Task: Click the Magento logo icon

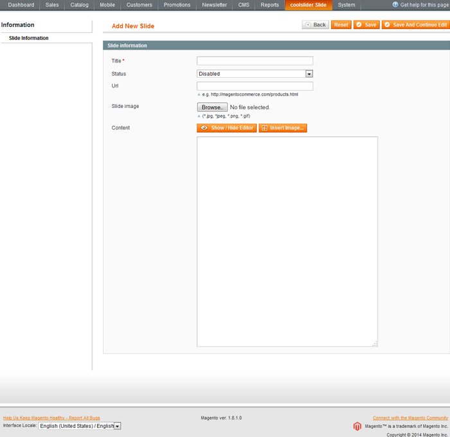Action: tap(357, 426)
